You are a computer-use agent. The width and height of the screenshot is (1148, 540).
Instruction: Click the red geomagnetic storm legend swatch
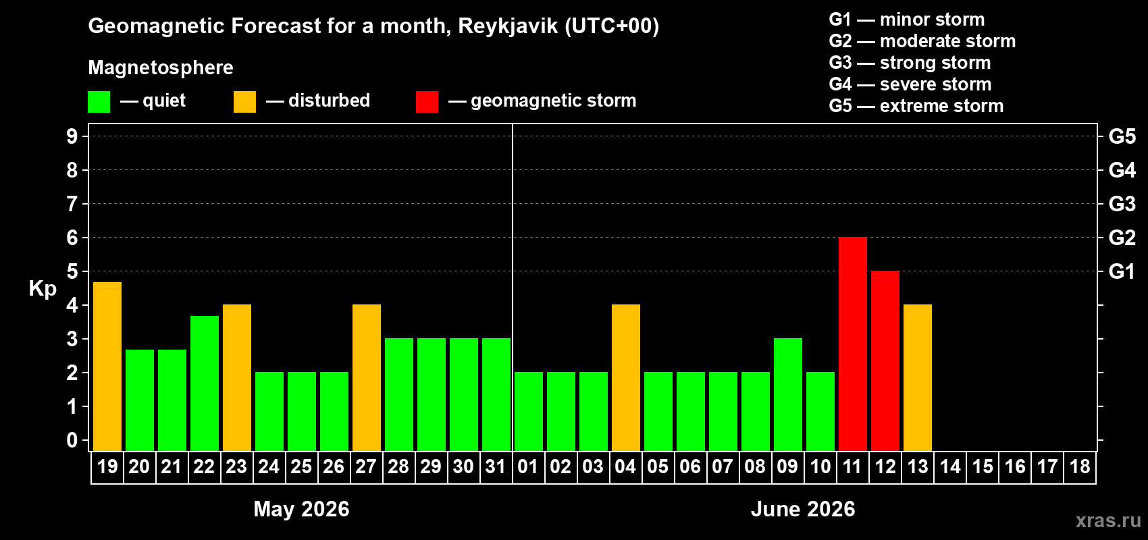click(x=427, y=102)
